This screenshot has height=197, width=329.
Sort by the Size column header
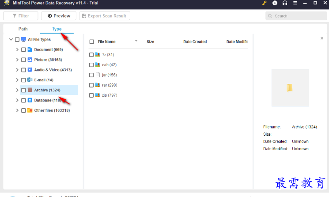[x=151, y=42]
